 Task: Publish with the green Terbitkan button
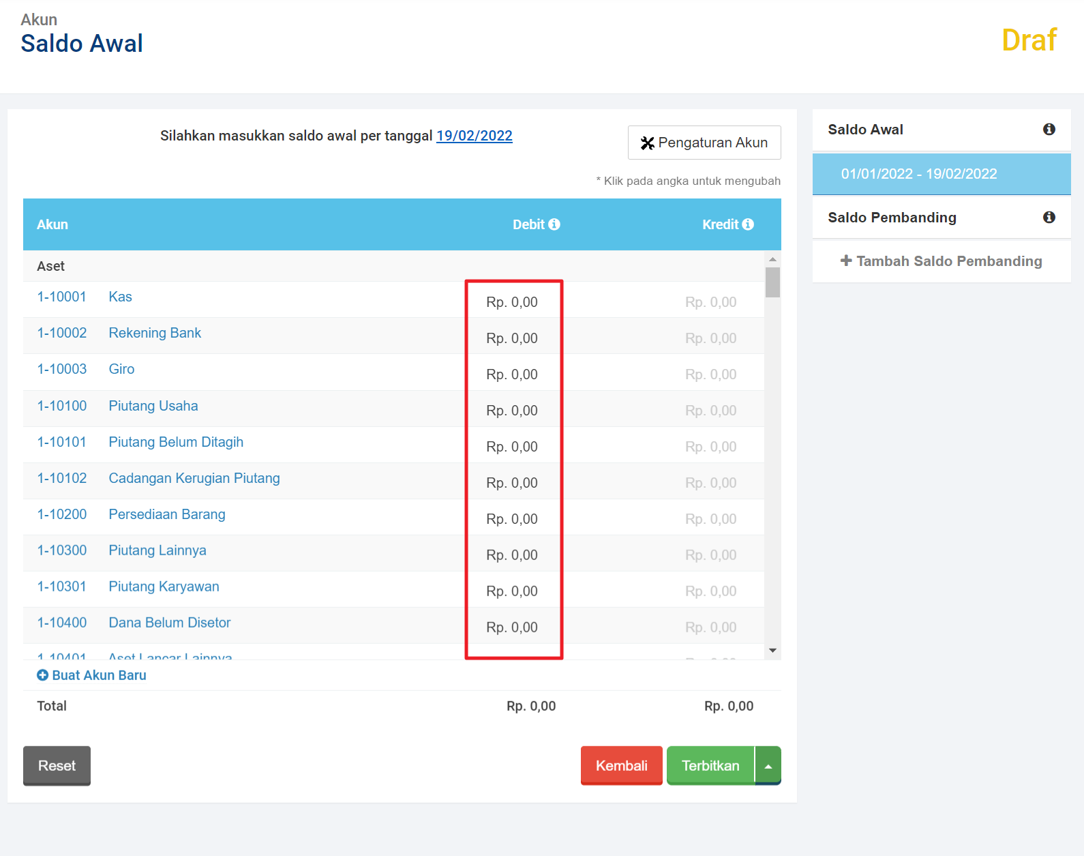click(x=710, y=766)
